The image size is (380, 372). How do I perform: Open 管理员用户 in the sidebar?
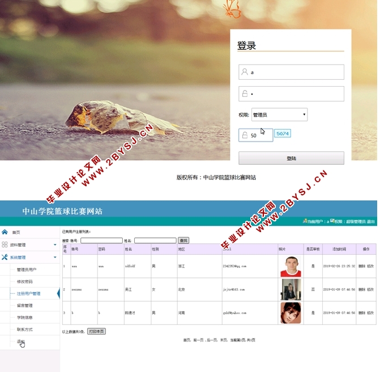[x=27, y=270]
